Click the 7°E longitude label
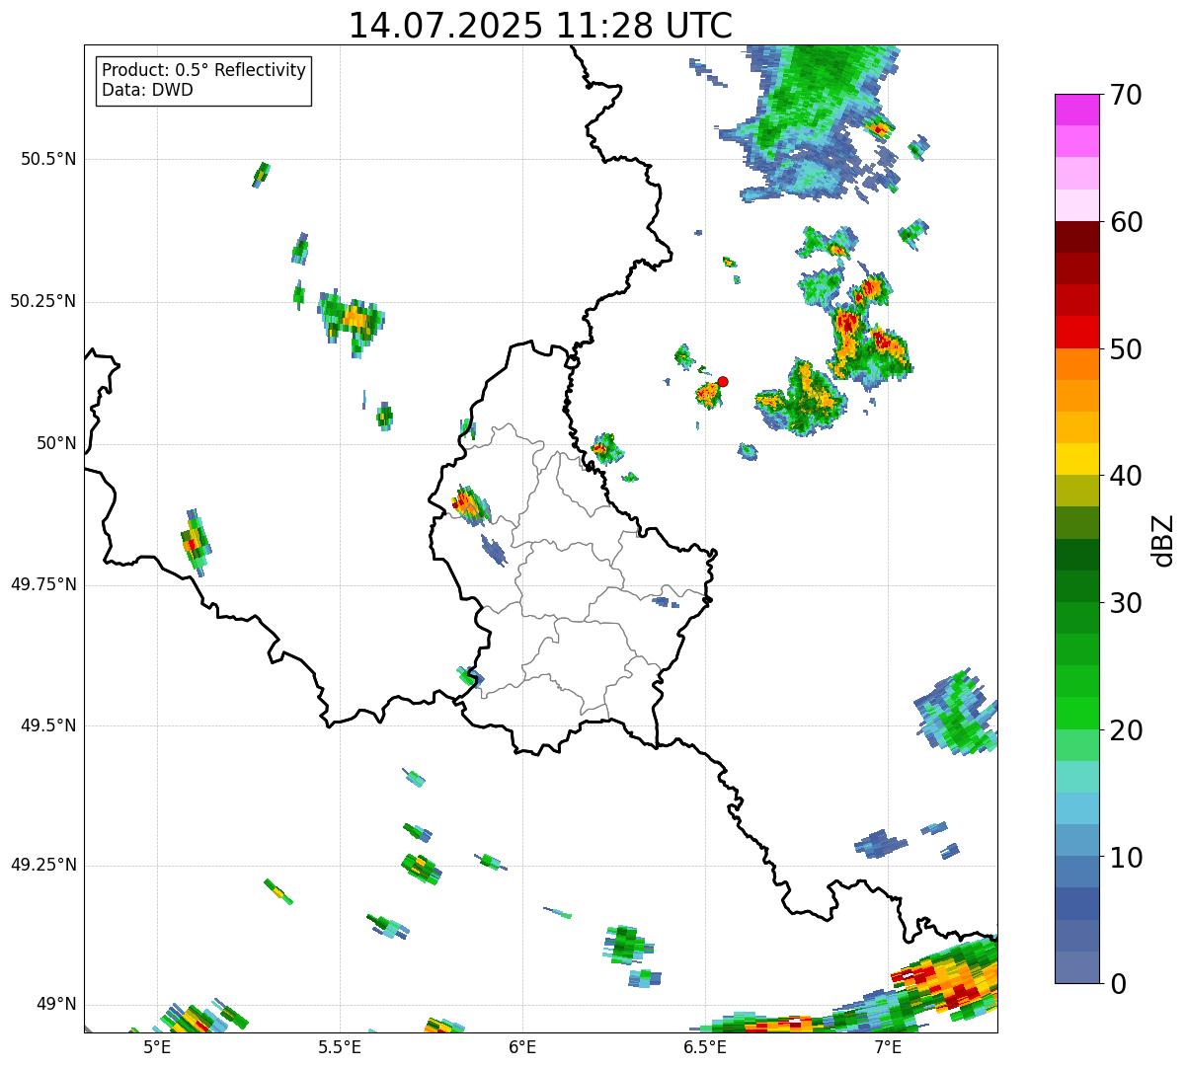Screen dimensions: 1187x1067 (x=888, y=1046)
